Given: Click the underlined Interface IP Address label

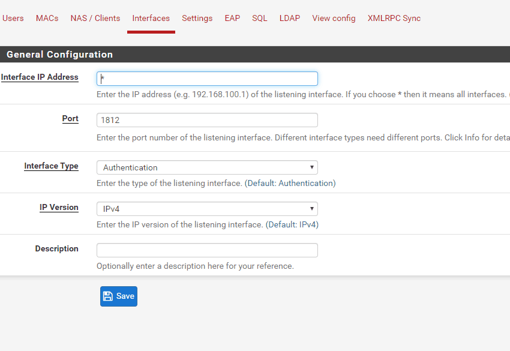Looking at the screenshot, I should 40,77.
